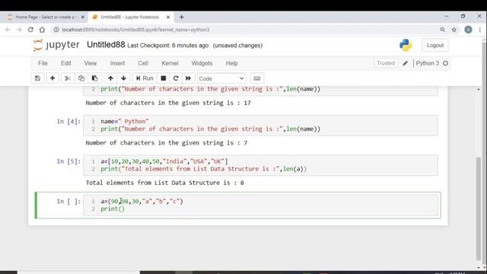Insert cell below with plus icon

[53, 78]
